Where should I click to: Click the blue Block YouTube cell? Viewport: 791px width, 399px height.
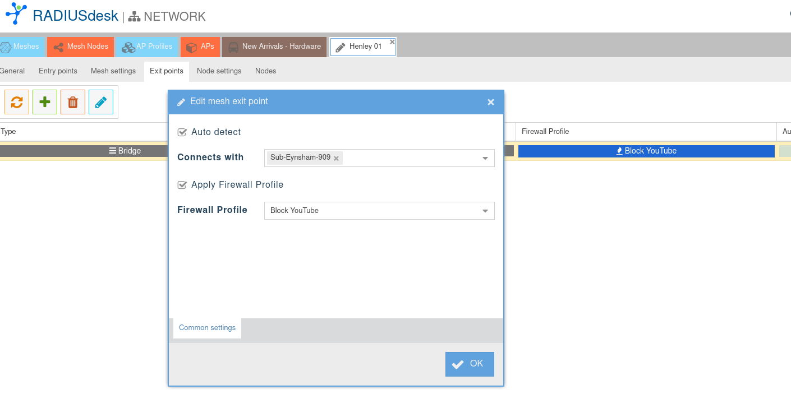click(646, 151)
